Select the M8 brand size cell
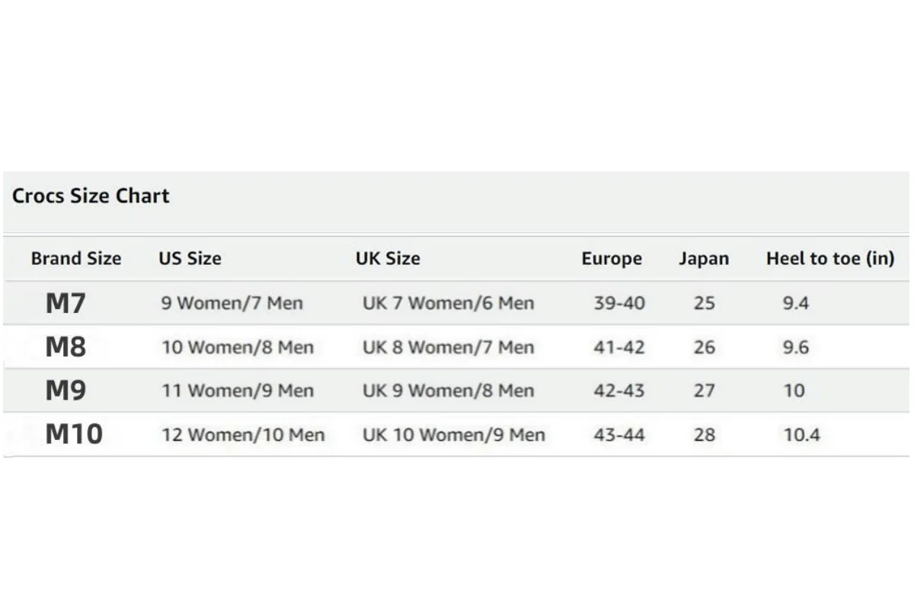914x609 pixels. 66,348
